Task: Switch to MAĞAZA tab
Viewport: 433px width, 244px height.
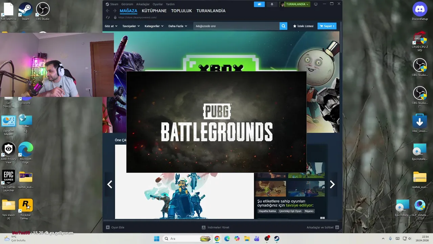Action: (128, 11)
